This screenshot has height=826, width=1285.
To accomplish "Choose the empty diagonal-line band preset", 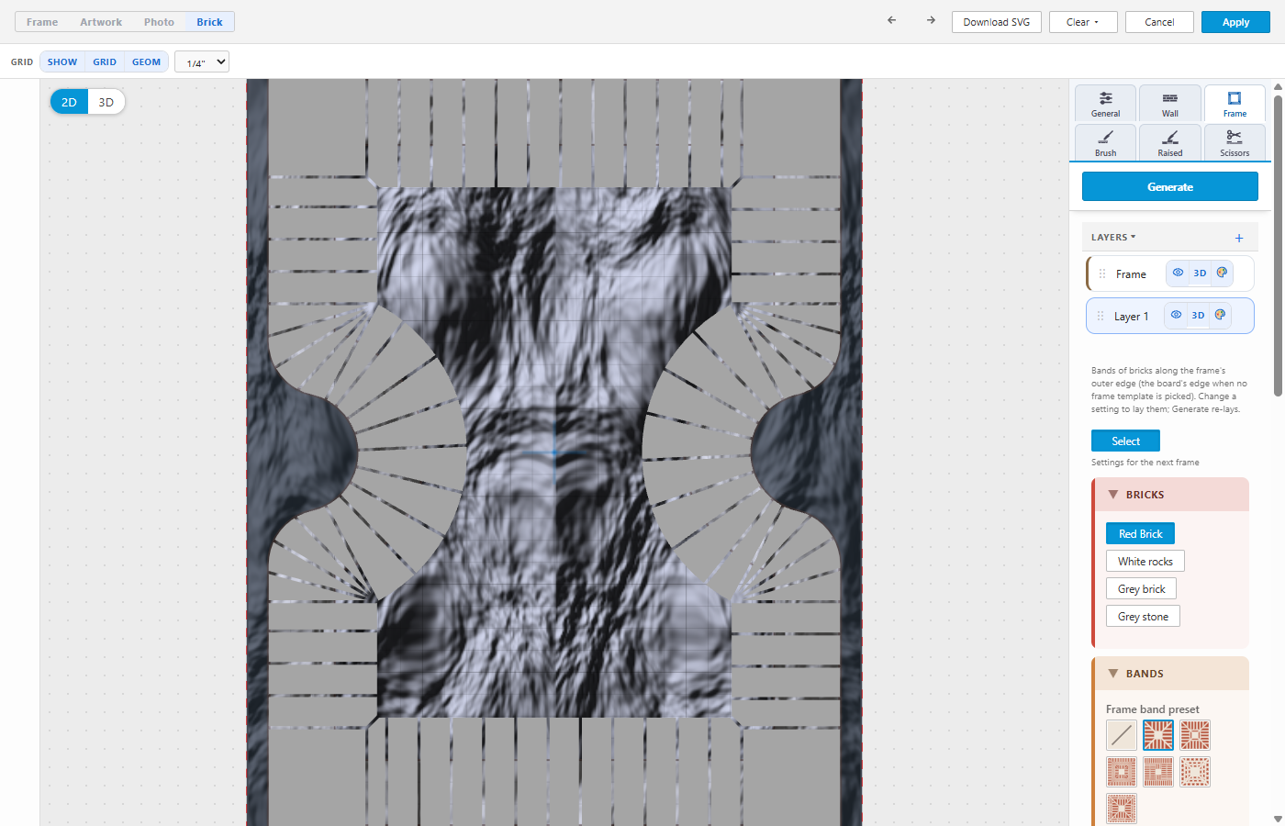I will coord(1122,735).
